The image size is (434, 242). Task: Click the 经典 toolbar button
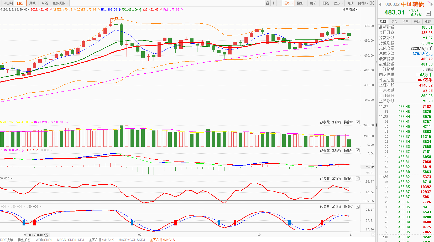tap(351, 3)
